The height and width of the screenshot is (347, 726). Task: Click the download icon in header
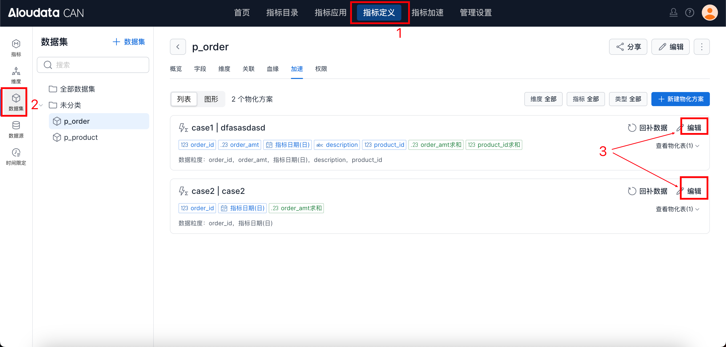tap(673, 13)
